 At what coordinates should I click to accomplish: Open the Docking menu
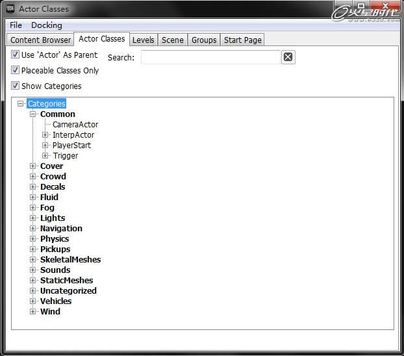point(47,25)
